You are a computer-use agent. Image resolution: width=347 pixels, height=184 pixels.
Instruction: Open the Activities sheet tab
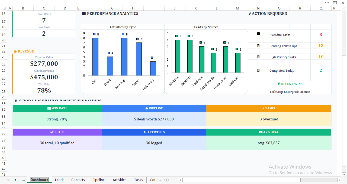click(120, 180)
